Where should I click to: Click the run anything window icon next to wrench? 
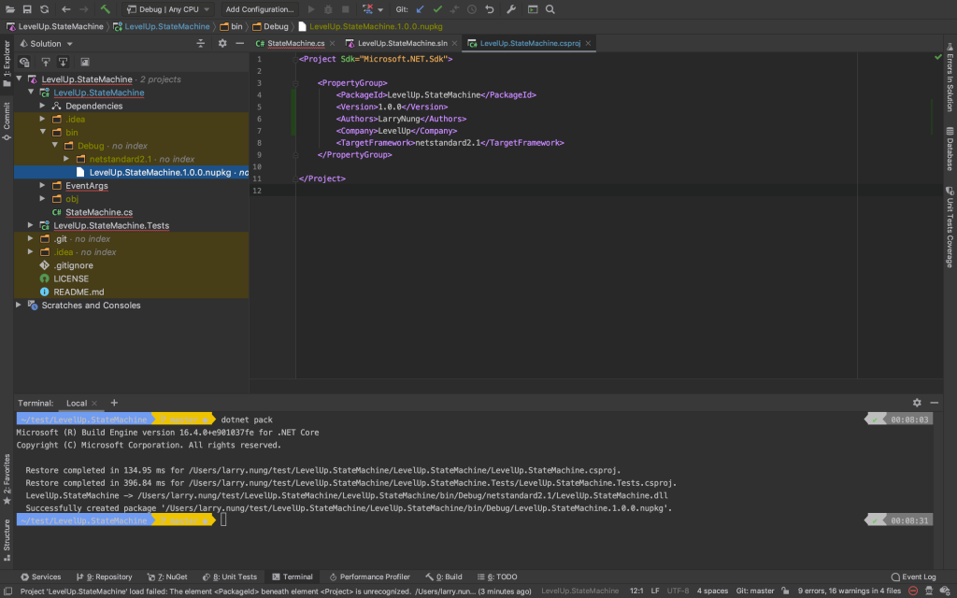coord(533,9)
